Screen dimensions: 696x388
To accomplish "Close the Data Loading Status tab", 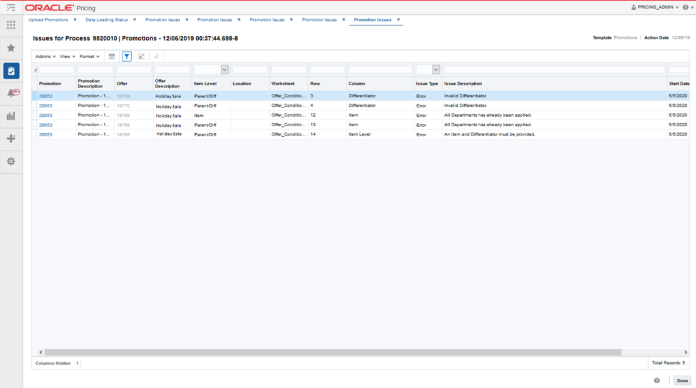I will 135,20.
